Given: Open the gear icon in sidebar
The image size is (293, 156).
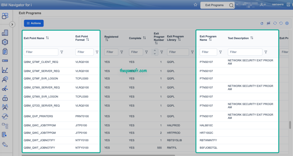Looking at the screenshot, I should pos(5,42).
